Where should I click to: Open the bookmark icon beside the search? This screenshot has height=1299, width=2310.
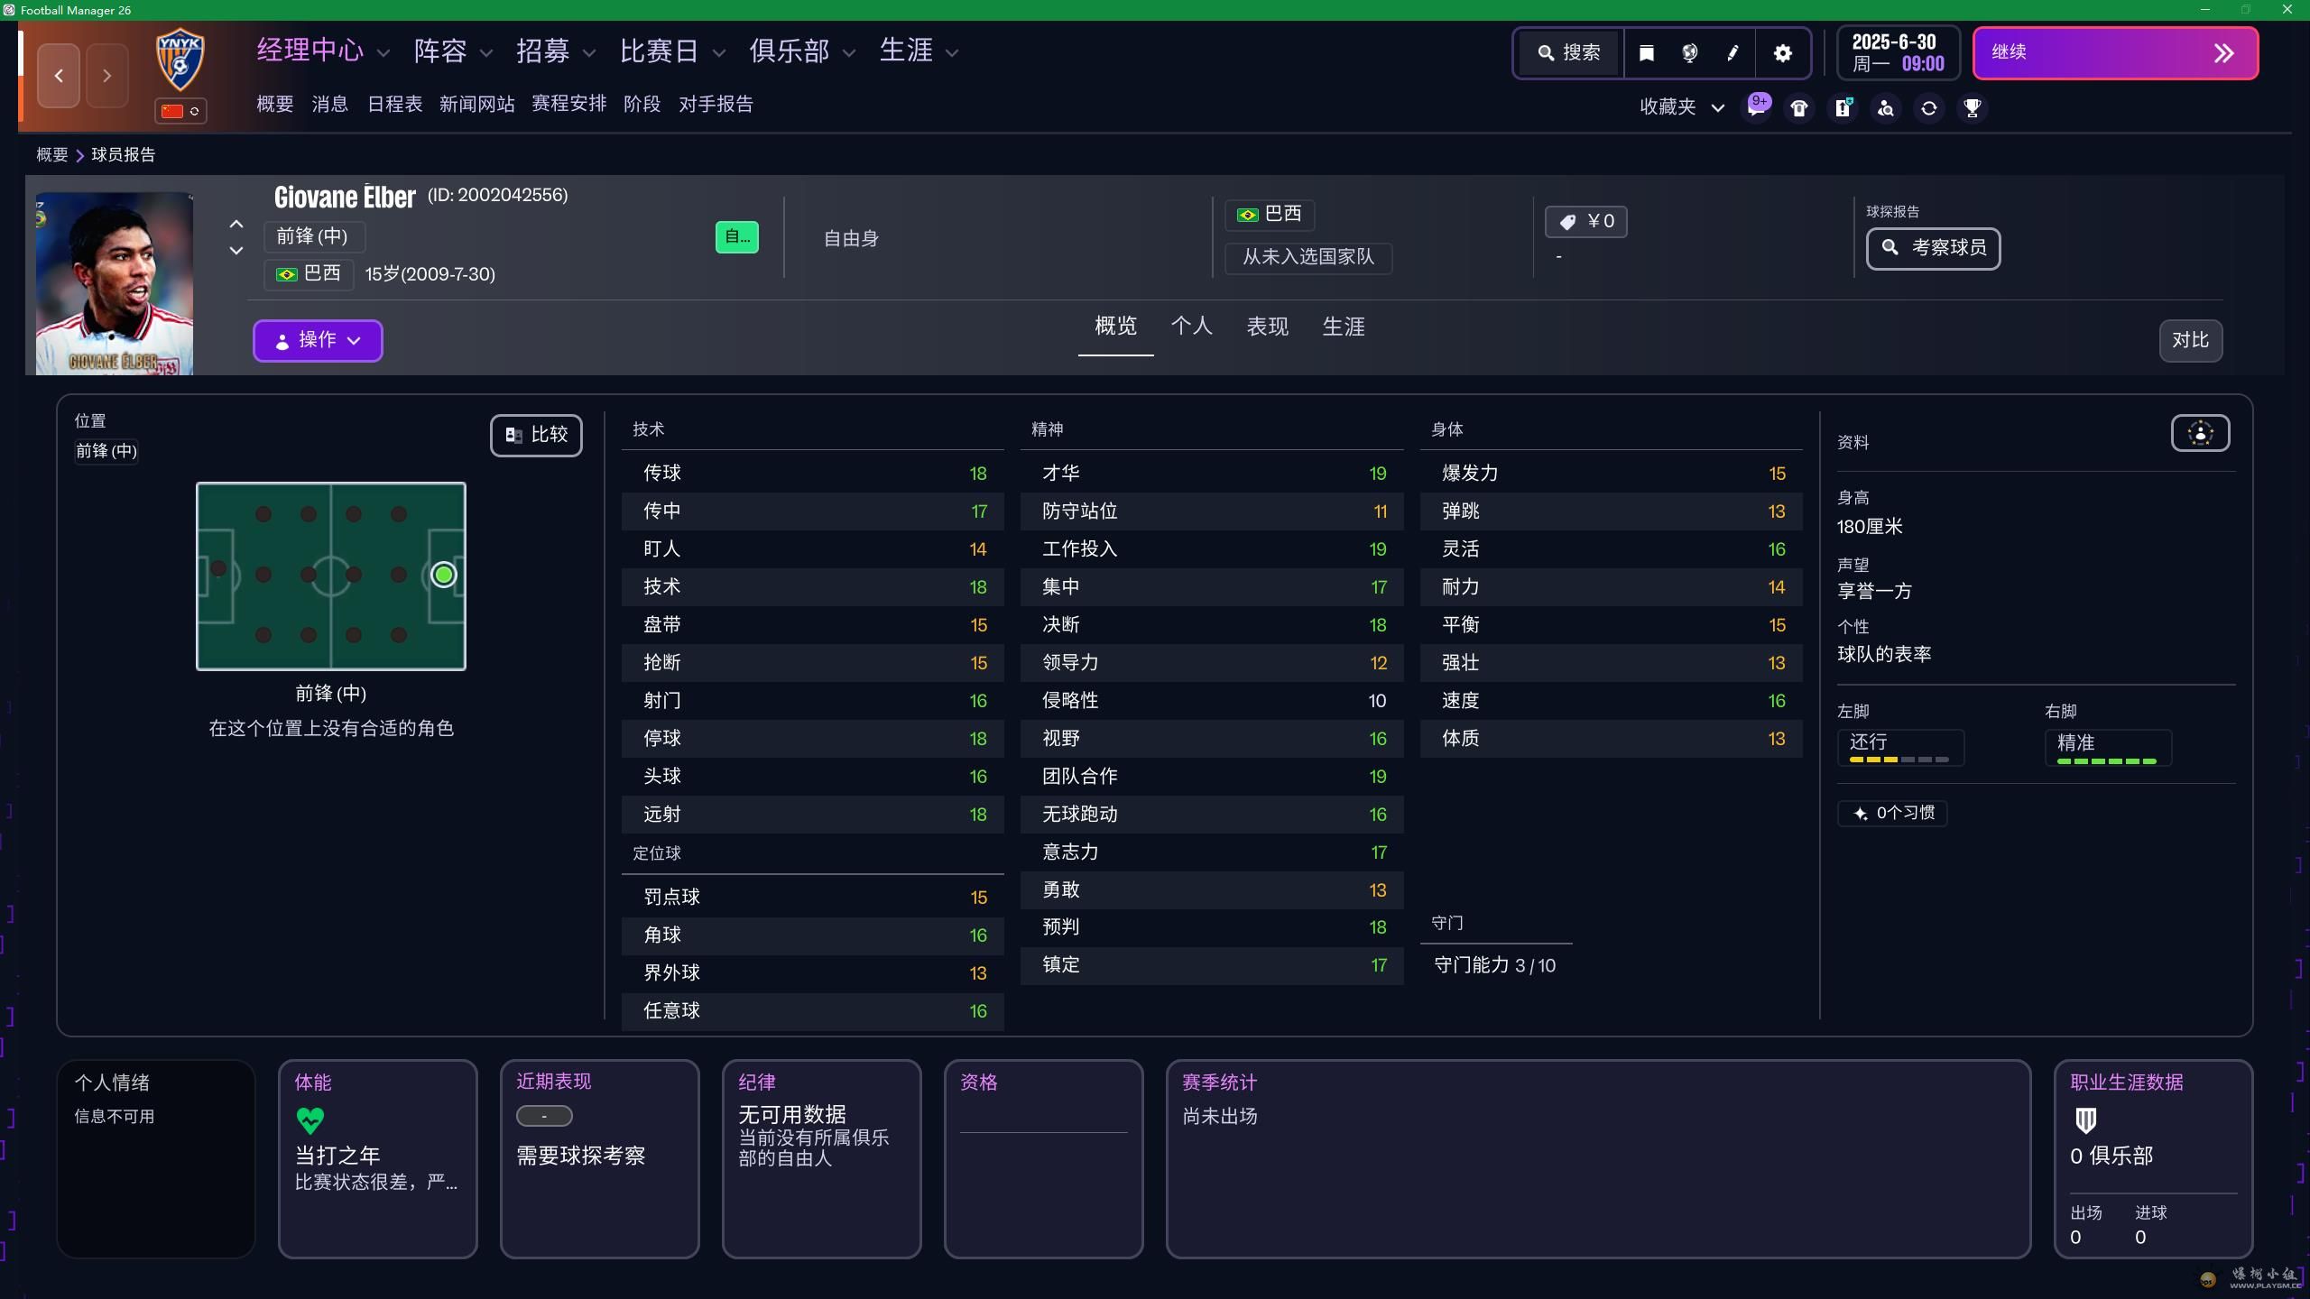[x=1646, y=53]
